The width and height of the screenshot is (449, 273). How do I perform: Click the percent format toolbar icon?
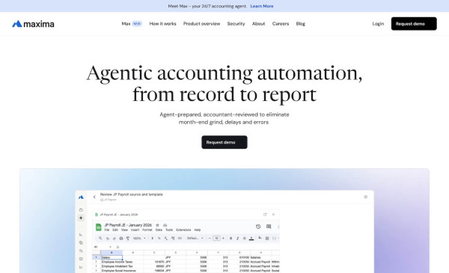point(159,239)
